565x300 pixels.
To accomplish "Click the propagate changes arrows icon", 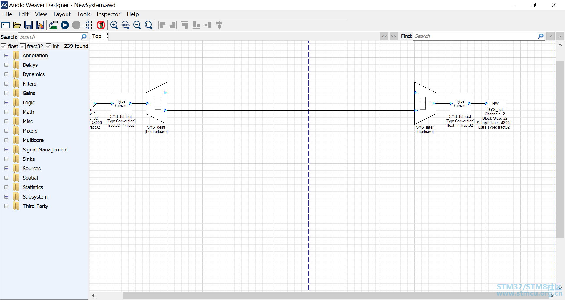I will coord(88,25).
